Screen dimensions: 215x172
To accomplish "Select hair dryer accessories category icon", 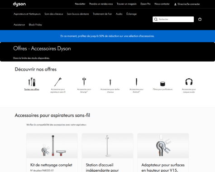I will pos(110,82).
